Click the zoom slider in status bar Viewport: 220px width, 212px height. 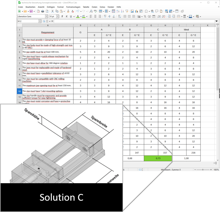pos(202,170)
